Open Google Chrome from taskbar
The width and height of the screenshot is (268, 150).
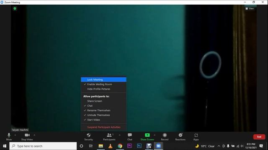(x=120, y=146)
